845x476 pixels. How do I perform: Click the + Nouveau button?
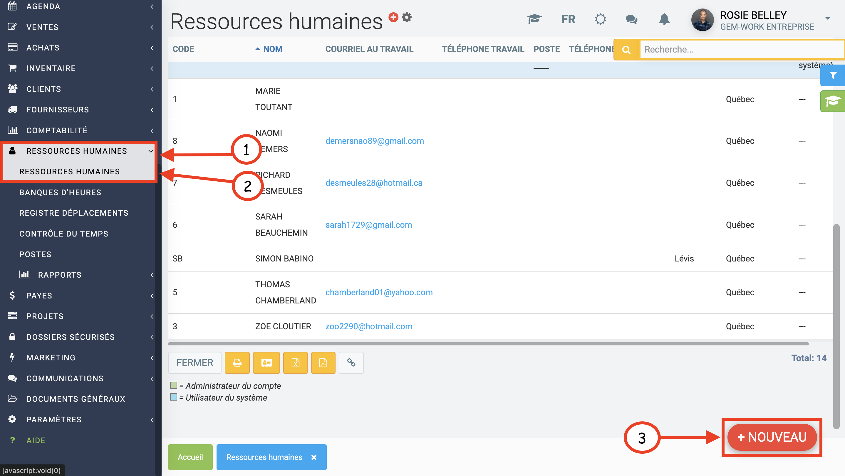coord(772,437)
